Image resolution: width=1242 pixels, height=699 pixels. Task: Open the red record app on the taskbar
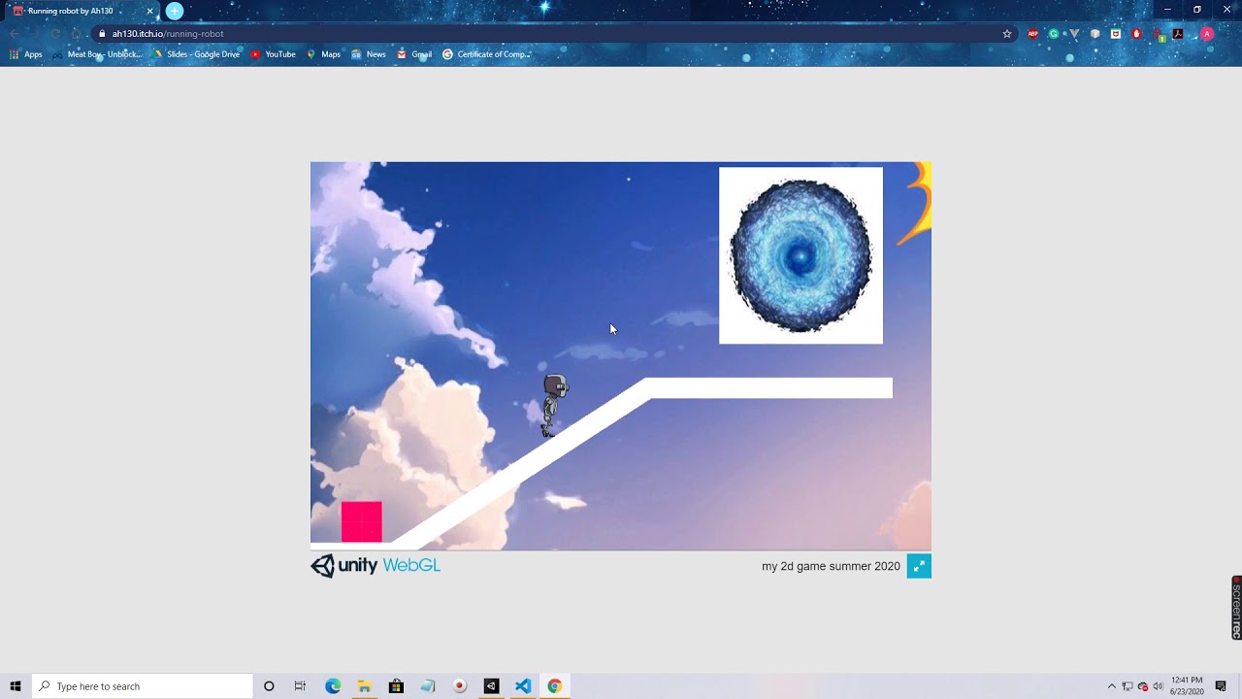(459, 686)
